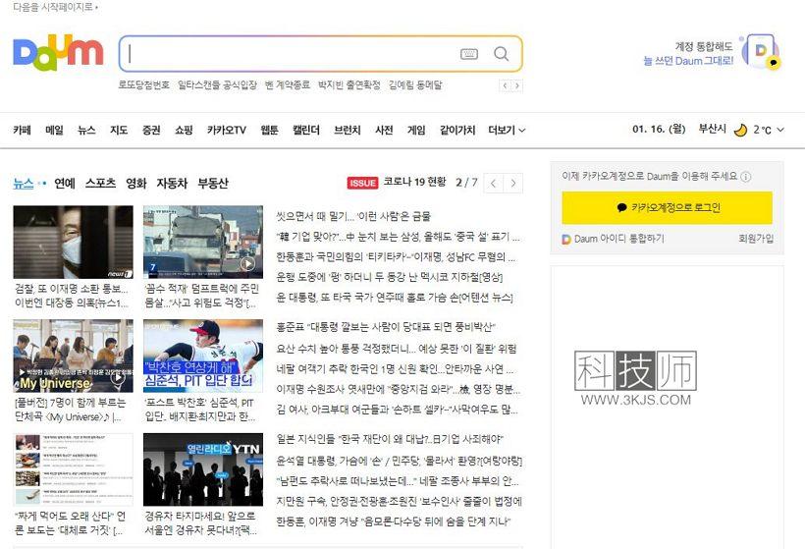Switch to the 부동산 tab

[x=213, y=184]
